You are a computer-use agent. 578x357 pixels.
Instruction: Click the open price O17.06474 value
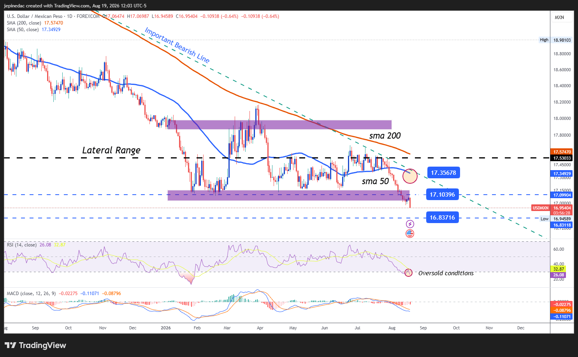[113, 16]
